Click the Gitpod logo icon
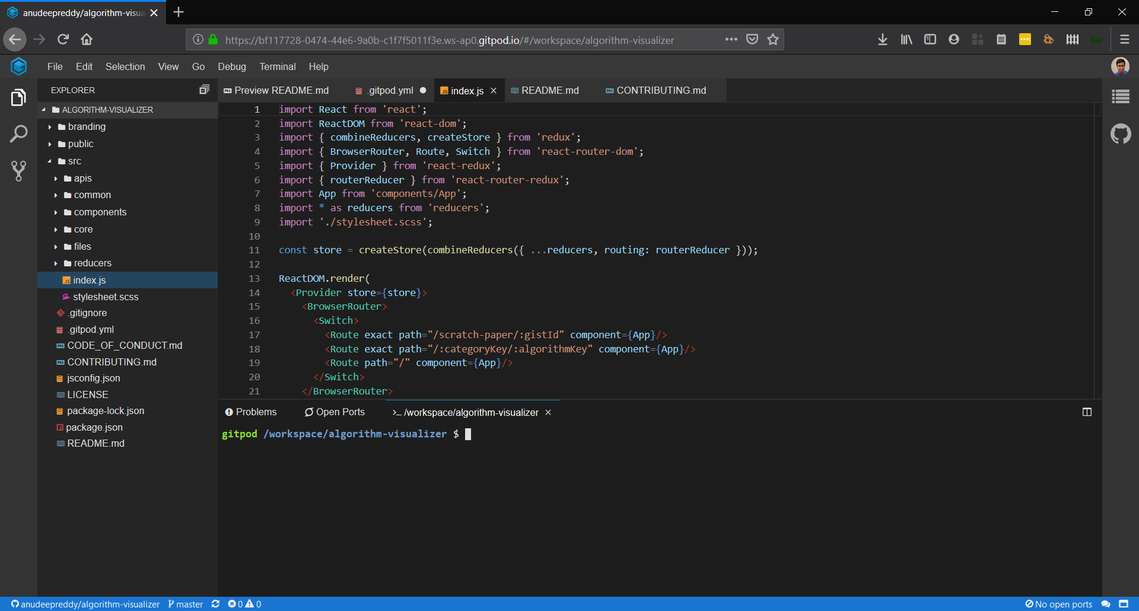The image size is (1139, 611). tap(18, 66)
